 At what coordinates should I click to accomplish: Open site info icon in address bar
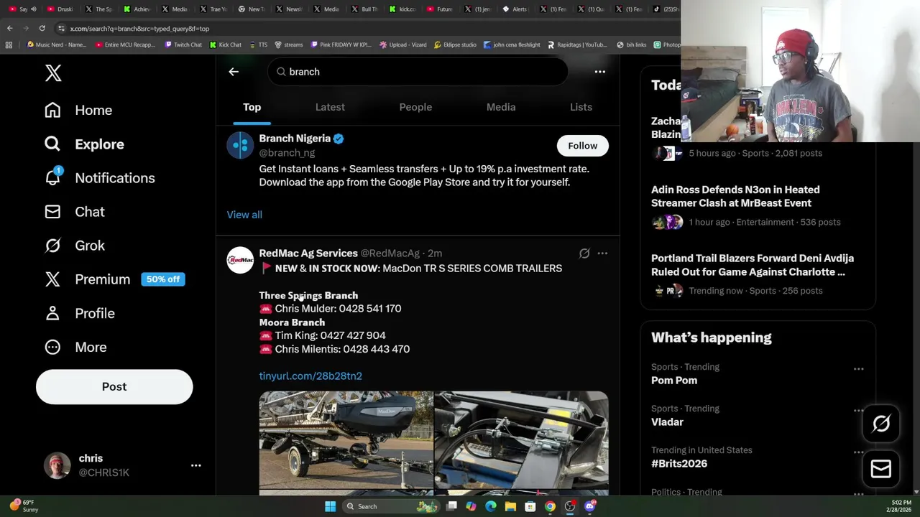[62, 29]
